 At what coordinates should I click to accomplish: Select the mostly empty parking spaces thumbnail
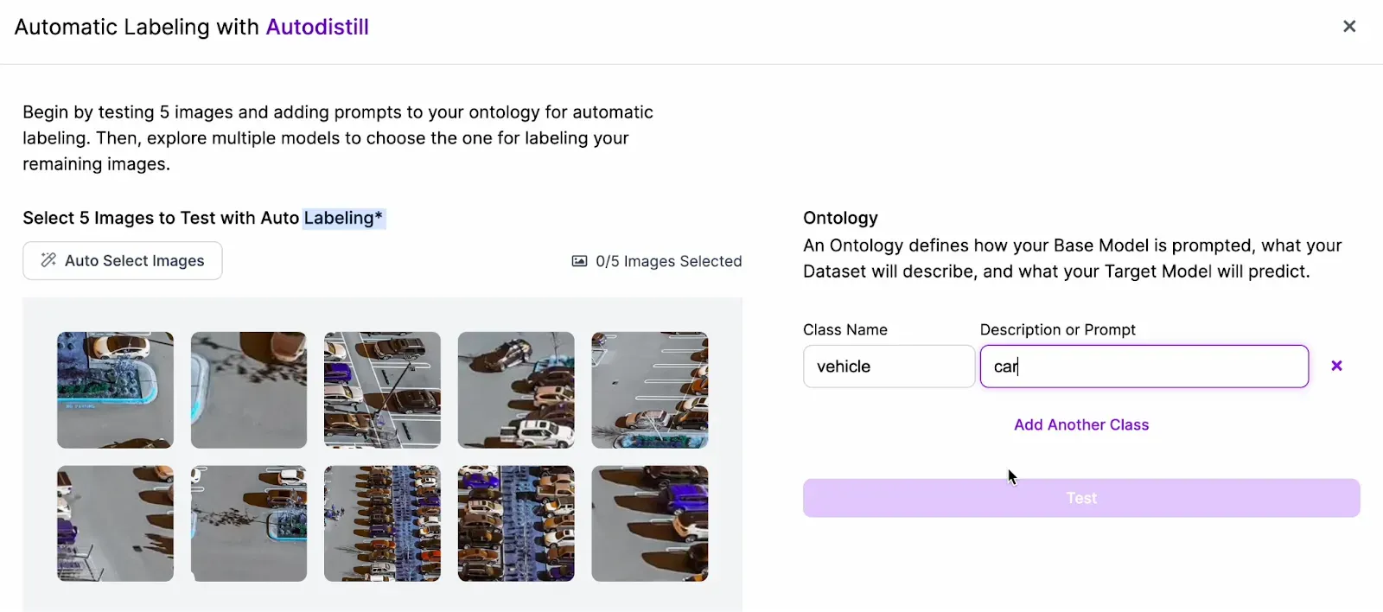point(650,390)
